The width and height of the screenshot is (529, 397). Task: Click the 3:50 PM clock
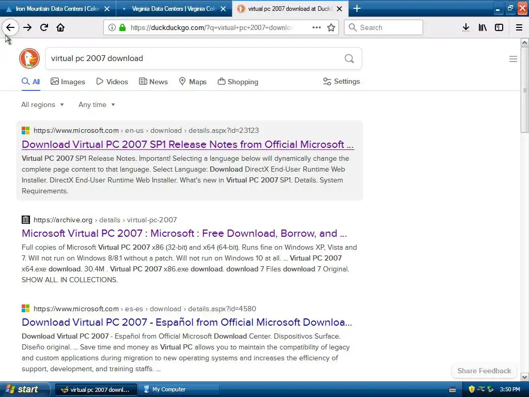point(510,389)
